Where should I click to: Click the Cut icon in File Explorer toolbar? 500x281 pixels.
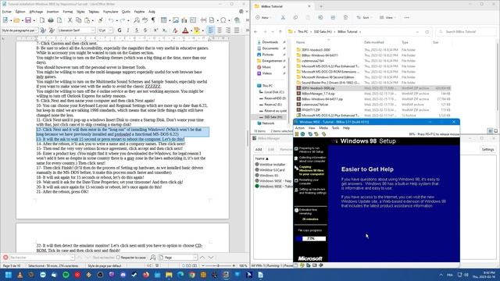(x=283, y=17)
